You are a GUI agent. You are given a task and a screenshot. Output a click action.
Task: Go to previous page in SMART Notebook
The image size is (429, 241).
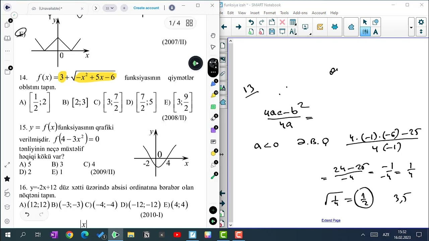pyautogui.click(x=224, y=27)
